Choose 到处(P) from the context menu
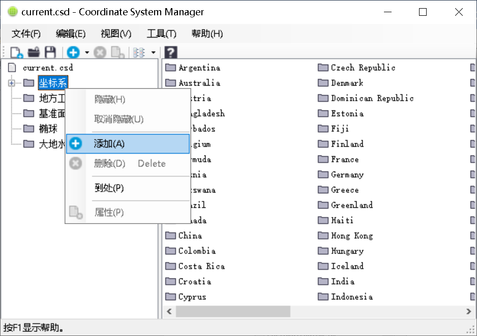The image size is (477, 336). tap(109, 188)
